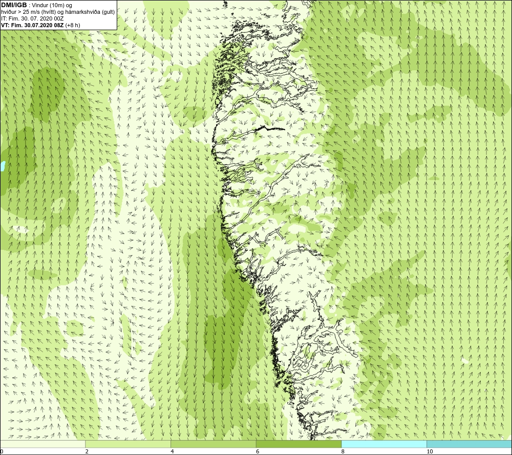
Task: Click the legend value '4'
Action: 172,451
